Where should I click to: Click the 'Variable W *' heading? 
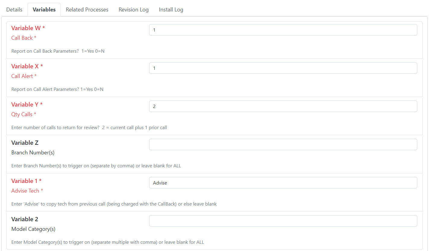coord(28,28)
